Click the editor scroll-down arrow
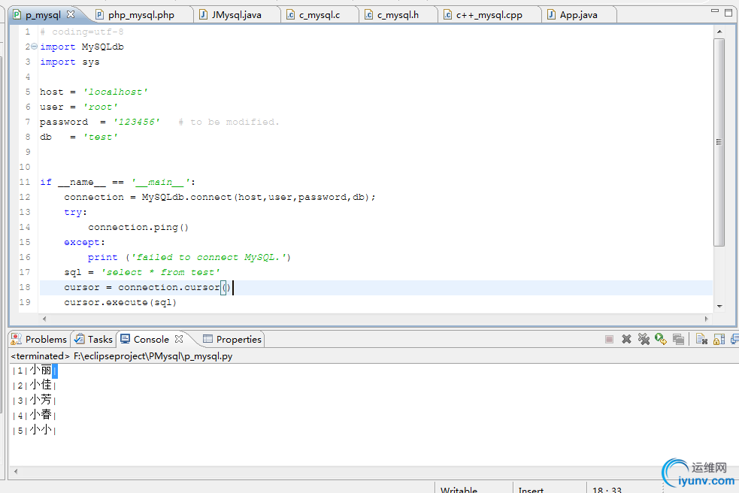The image size is (739, 493). tap(719, 306)
